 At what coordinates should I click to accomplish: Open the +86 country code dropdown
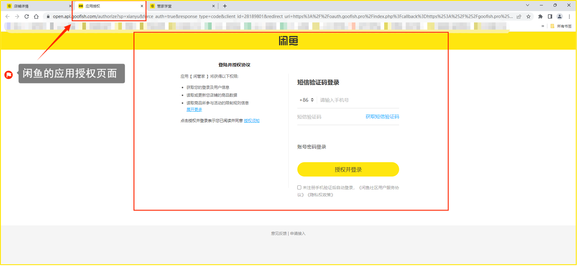point(306,100)
